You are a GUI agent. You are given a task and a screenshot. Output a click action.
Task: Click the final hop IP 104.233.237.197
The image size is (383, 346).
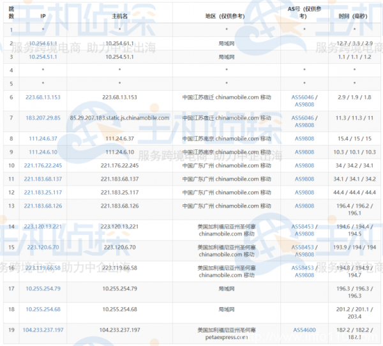coord(43,329)
